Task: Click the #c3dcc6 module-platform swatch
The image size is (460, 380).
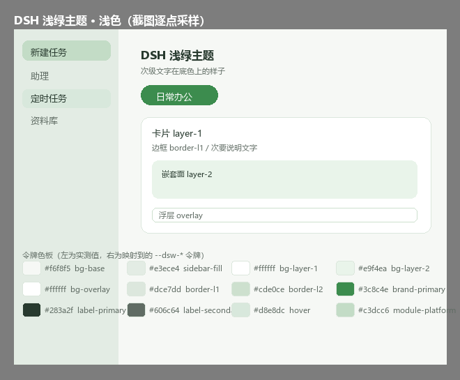Action: (345, 310)
